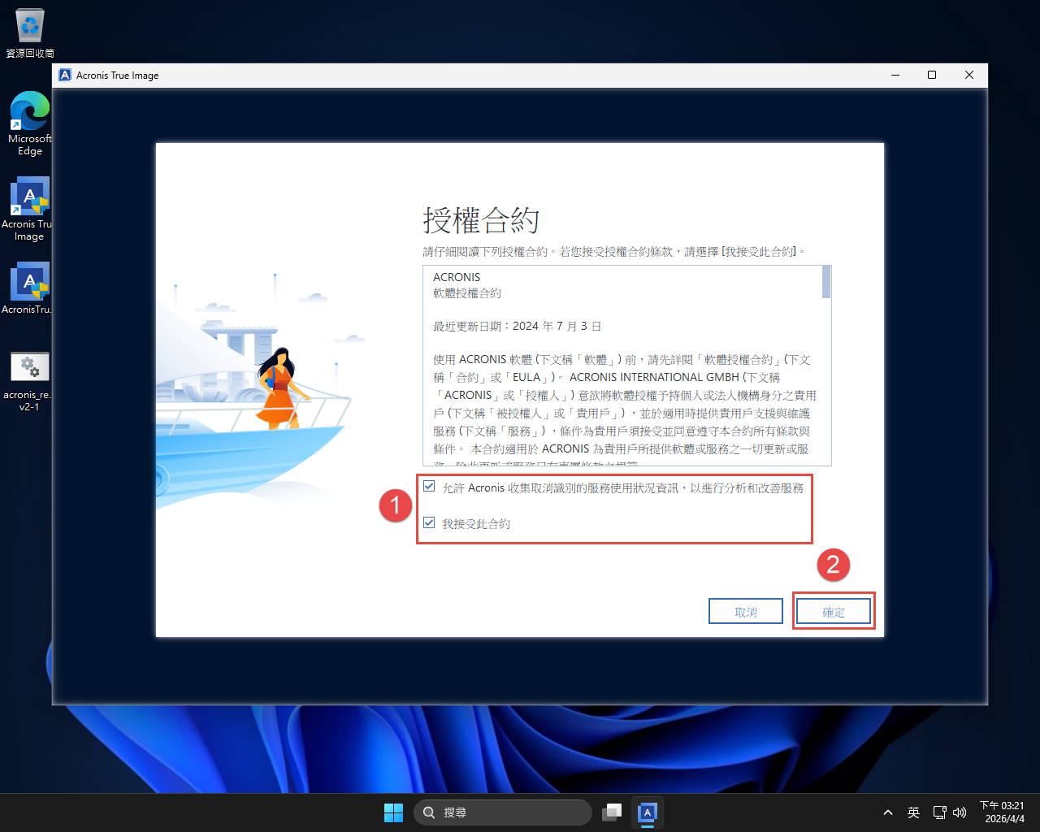Open the volume tray icon
This screenshot has height=832, width=1040.
[x=960, y=812]
